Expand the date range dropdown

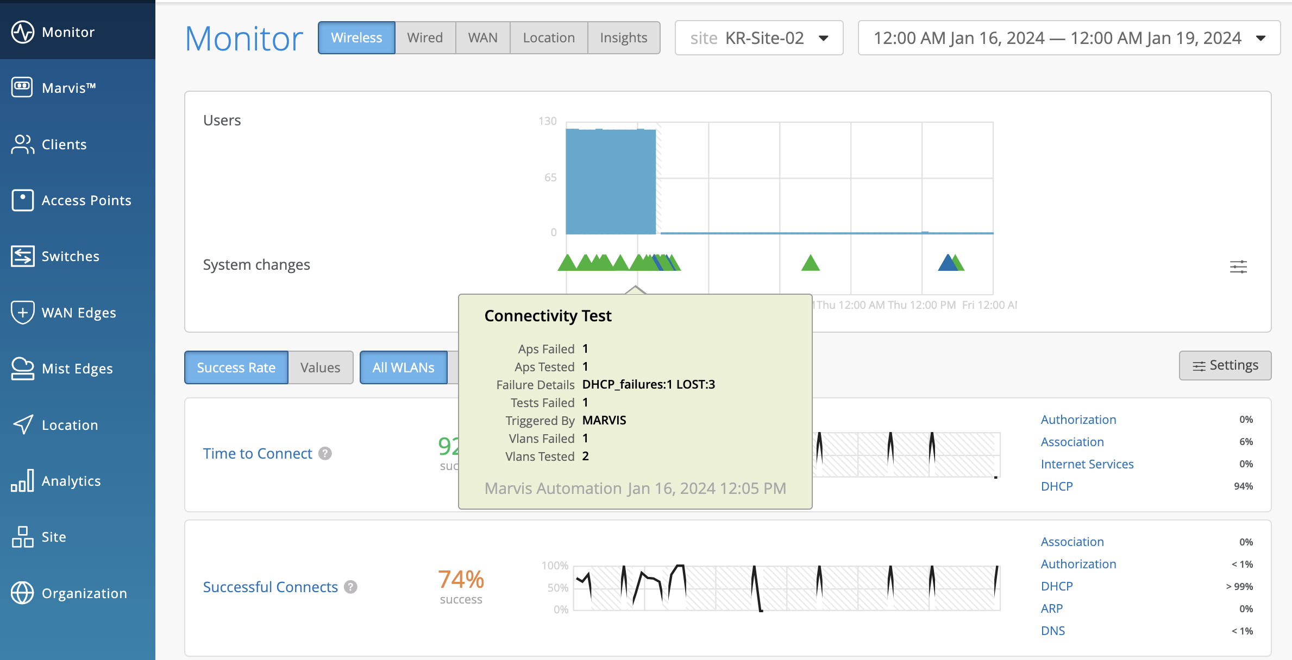click(1068, 38)
